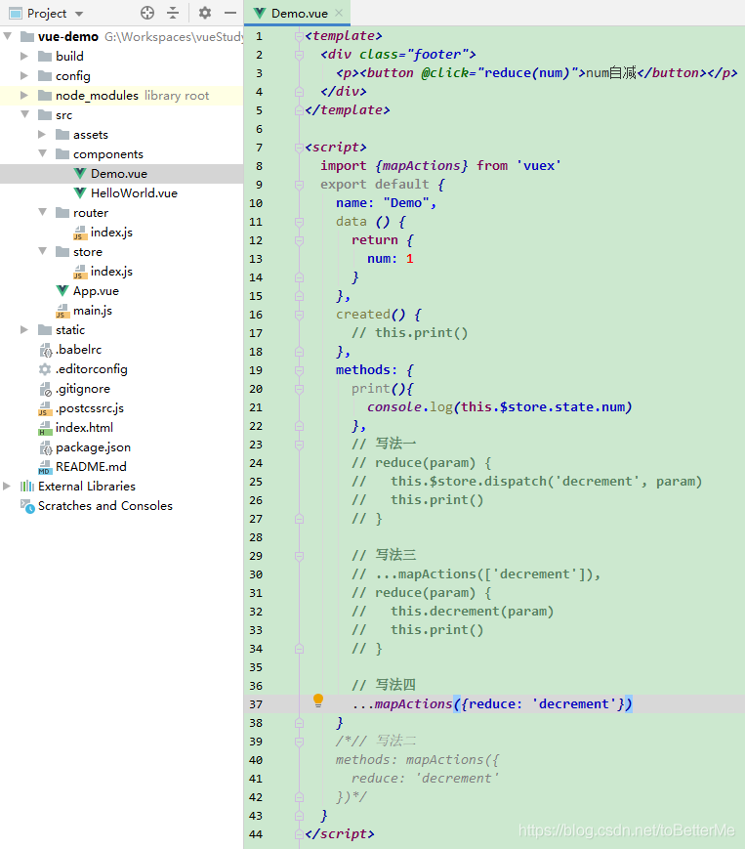Fold the created hook on line 16

(299, 315)
